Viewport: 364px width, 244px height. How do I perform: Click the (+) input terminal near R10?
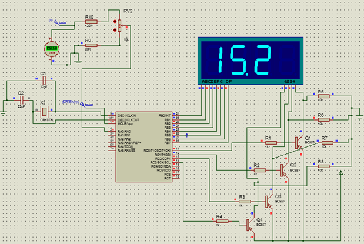[56, 22]
